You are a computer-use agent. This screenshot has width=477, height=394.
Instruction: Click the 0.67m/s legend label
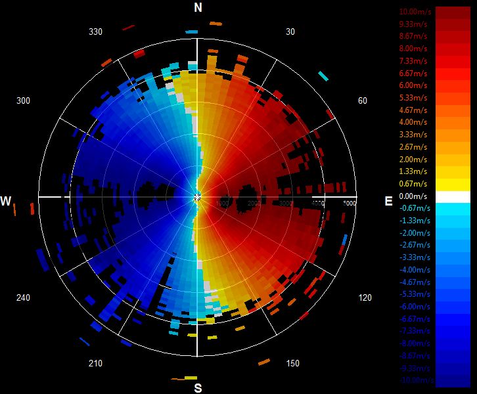413,184
